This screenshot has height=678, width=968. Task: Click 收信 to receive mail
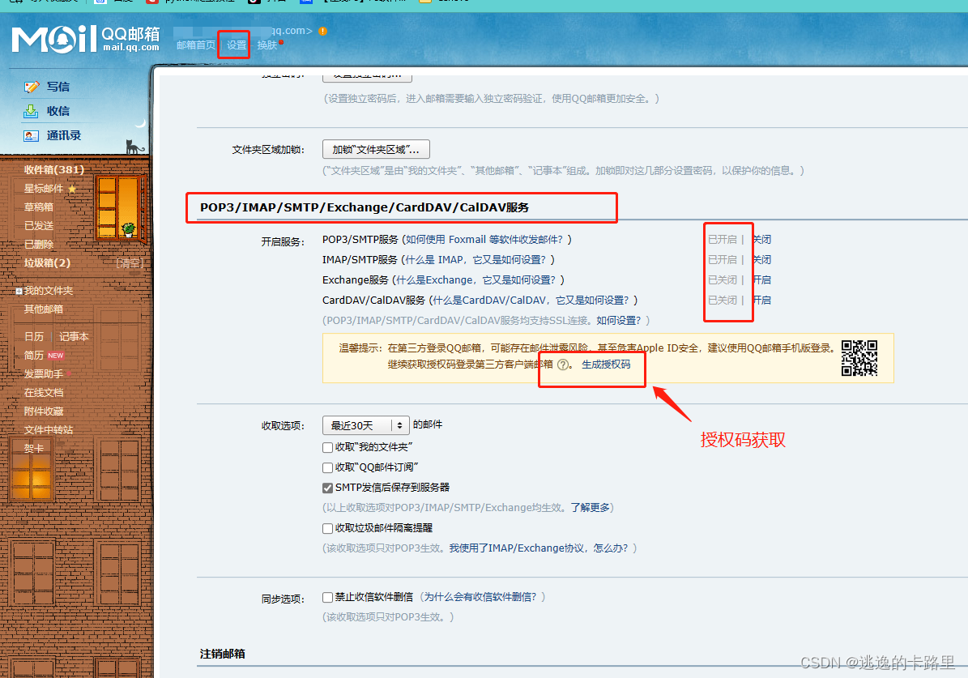coord(58,111)
